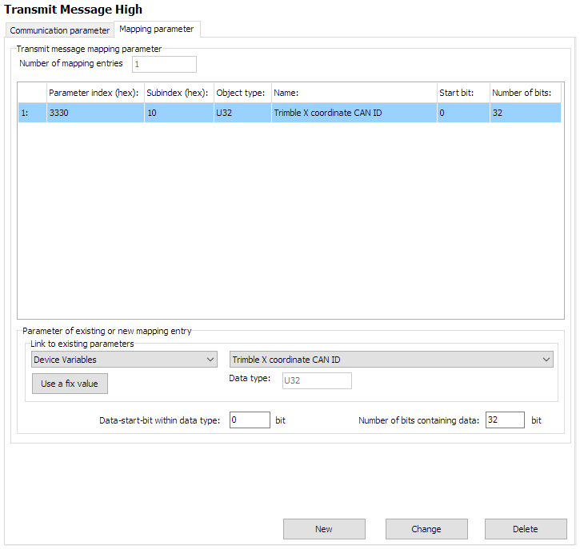The width and height of the screenshot is (580, 549).
Task: Click the Name column header
Action: click(x=352, y=93)
